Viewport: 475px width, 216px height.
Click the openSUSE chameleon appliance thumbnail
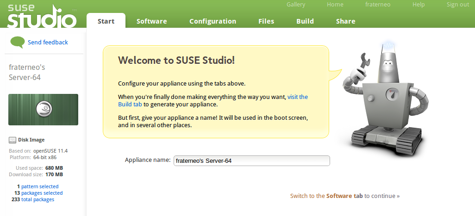pos(44,110)
